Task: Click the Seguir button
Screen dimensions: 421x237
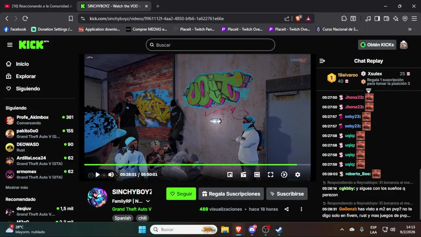Action: click(x=181, y=194)
